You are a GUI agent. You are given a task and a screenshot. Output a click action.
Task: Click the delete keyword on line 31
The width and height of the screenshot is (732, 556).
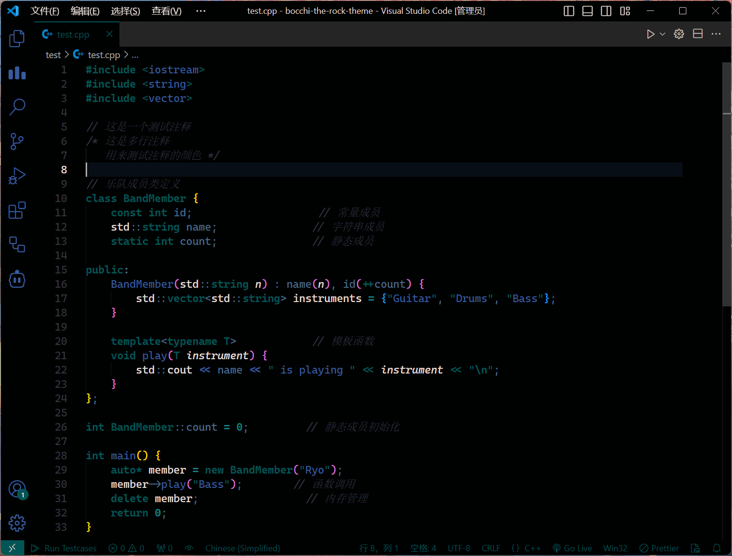[x=129, y=498]
